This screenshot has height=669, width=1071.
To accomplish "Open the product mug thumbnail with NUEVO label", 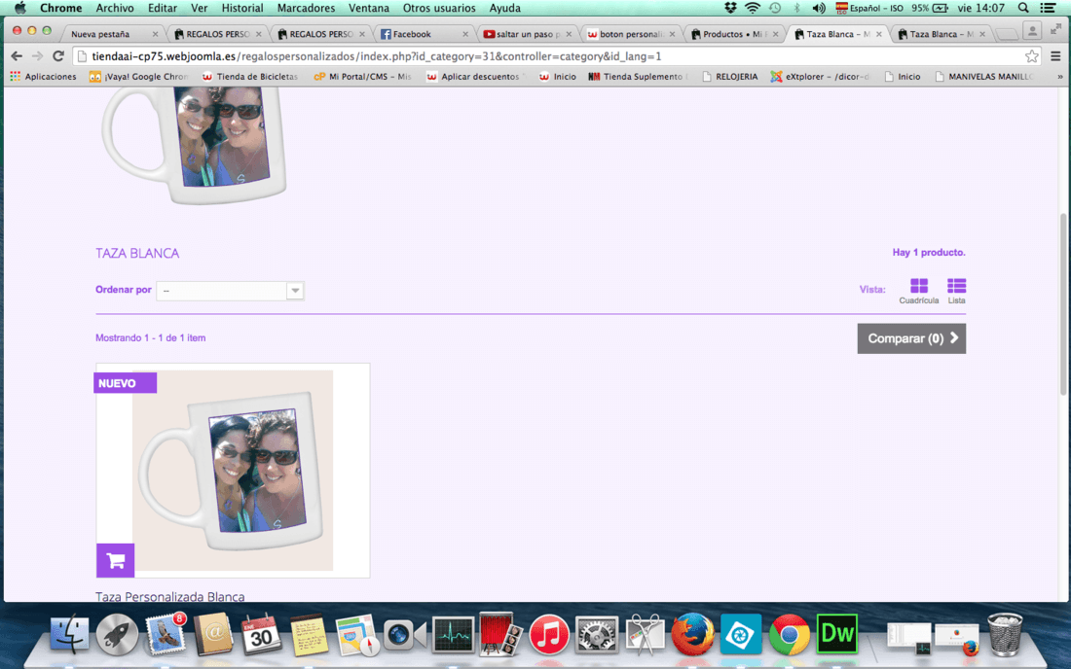I will coord(233,471).
